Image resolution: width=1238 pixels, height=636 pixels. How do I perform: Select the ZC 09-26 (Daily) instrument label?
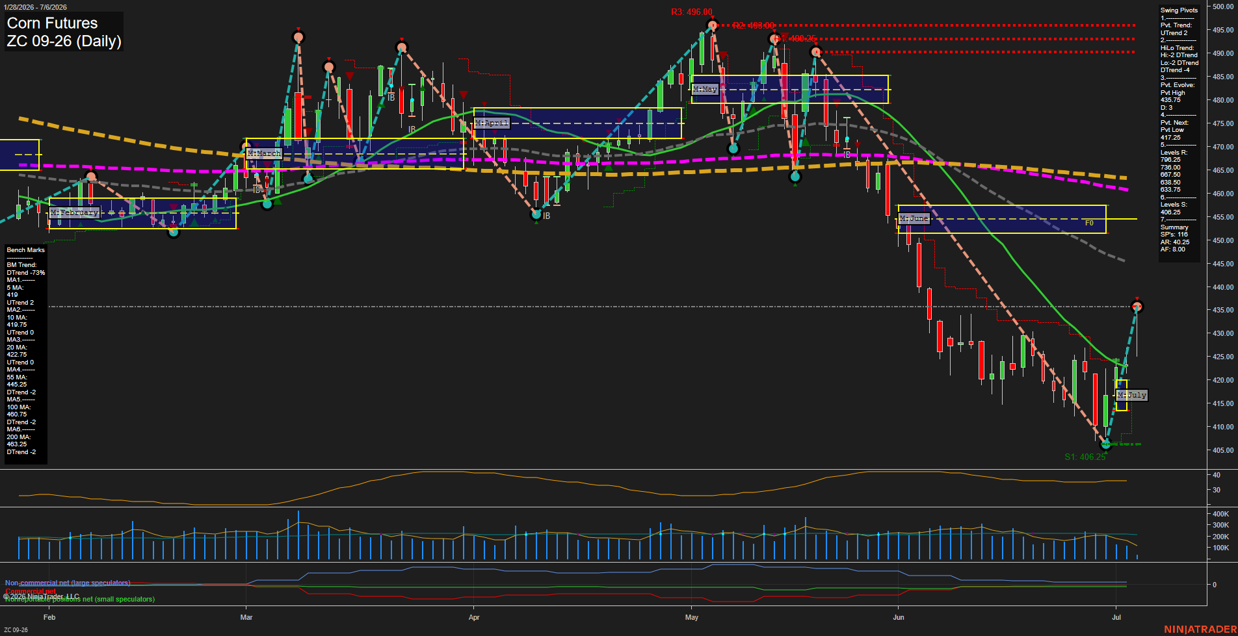coord(64,42)
